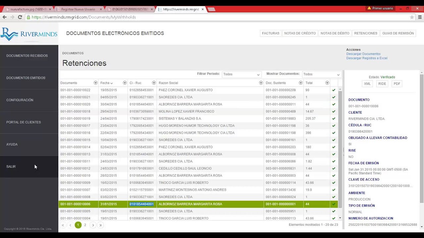Switch to the nuevafactura.jpg browser tab
This screenshot has height=238, width=424.
click(28, 9)
